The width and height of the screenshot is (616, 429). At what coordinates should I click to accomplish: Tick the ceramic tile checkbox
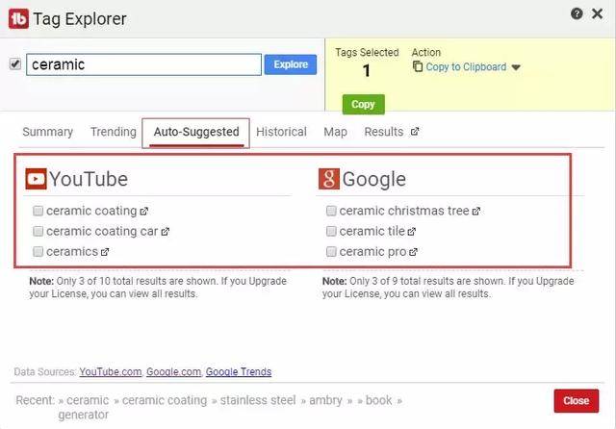(x=331, y=231)
